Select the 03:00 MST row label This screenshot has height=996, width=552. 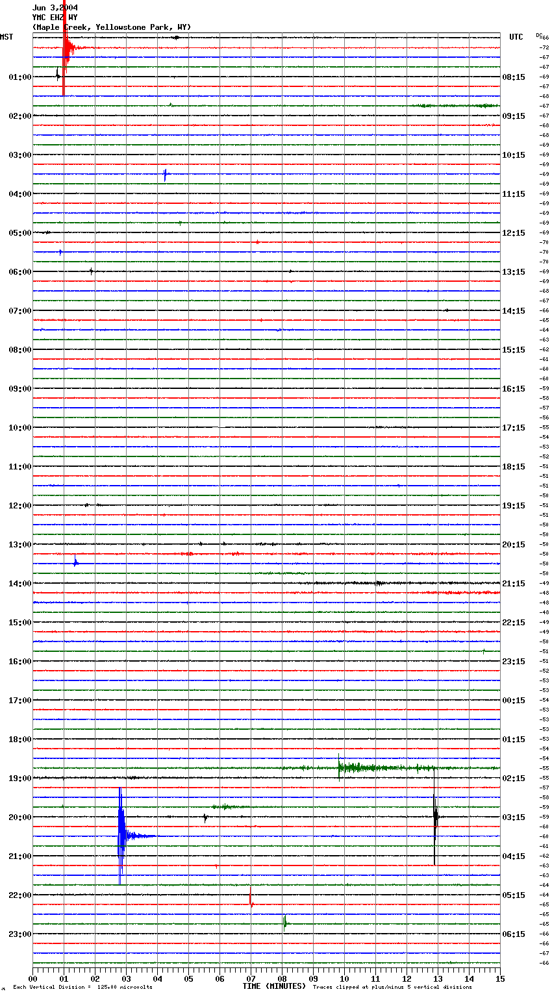(x=19, y=155)
